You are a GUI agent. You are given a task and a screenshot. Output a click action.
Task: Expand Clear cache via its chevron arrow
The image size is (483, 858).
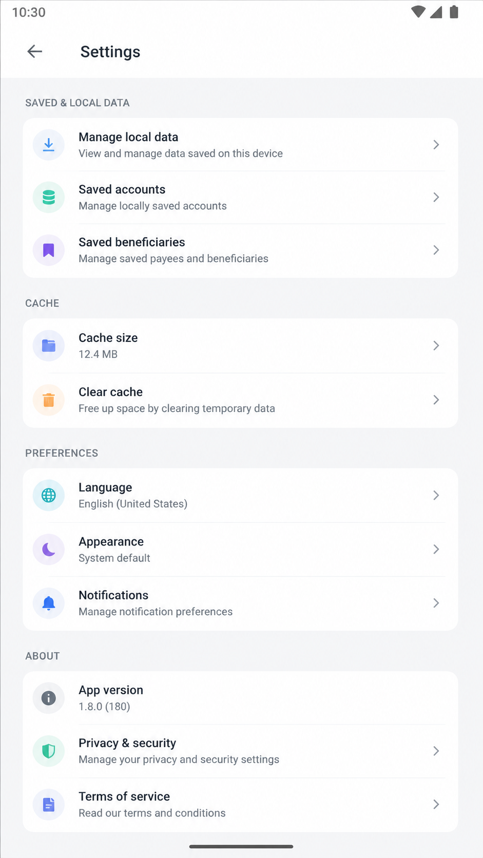[x=436, y=400]
